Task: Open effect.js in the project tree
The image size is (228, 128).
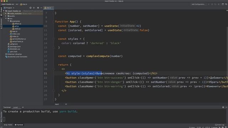Action: click(17, 24)
